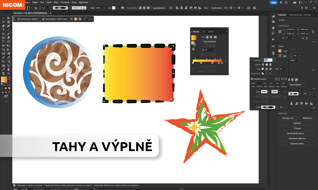Swap fill and stroke colors

coord(9,78)
